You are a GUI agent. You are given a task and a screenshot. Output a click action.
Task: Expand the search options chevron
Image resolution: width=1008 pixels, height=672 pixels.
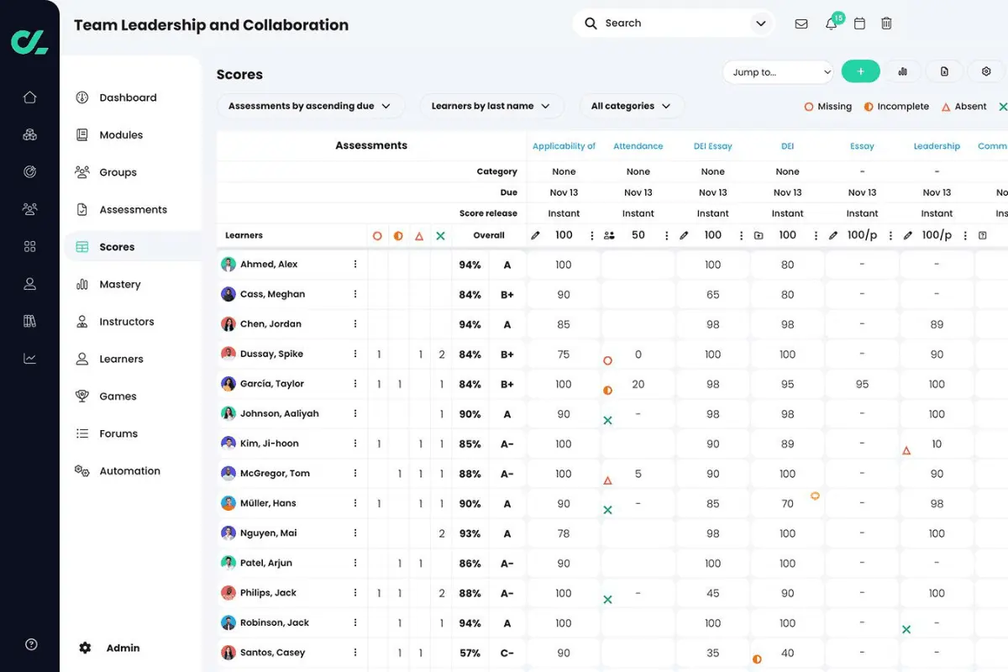point(761,24)
